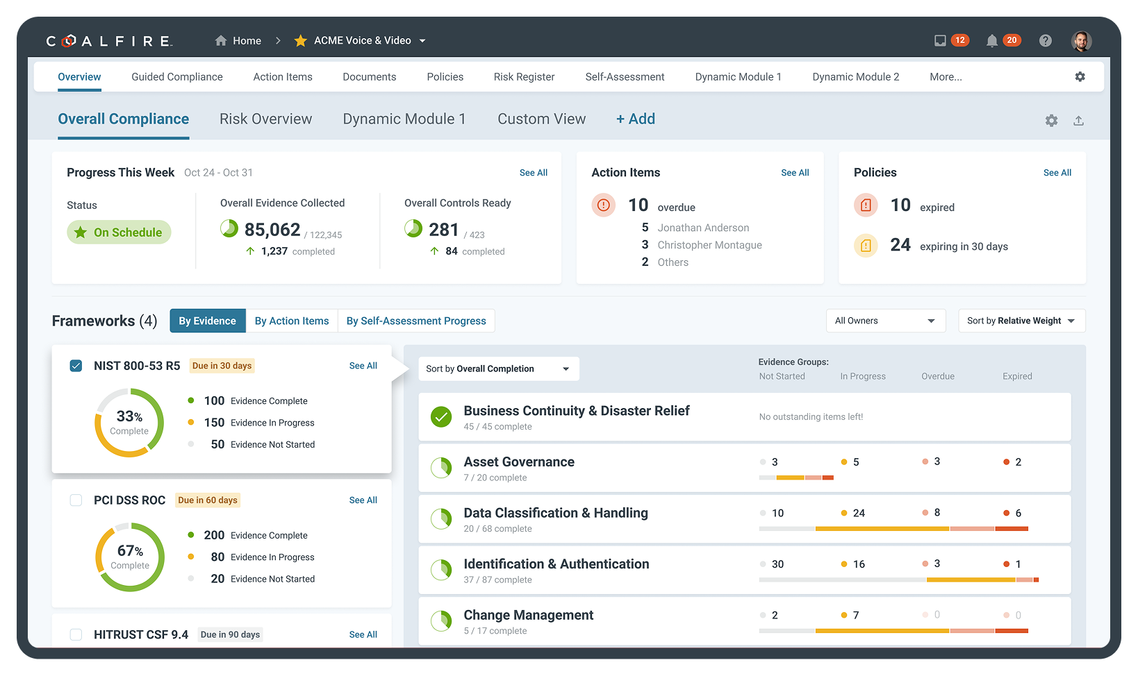Open the help question mark icon
The height and width of the screenshot is (676, 1138).
coord(1045,40)
